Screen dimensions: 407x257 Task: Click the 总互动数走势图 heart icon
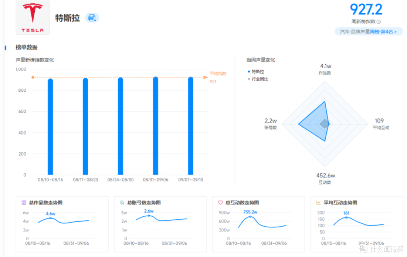click(220, 203)
